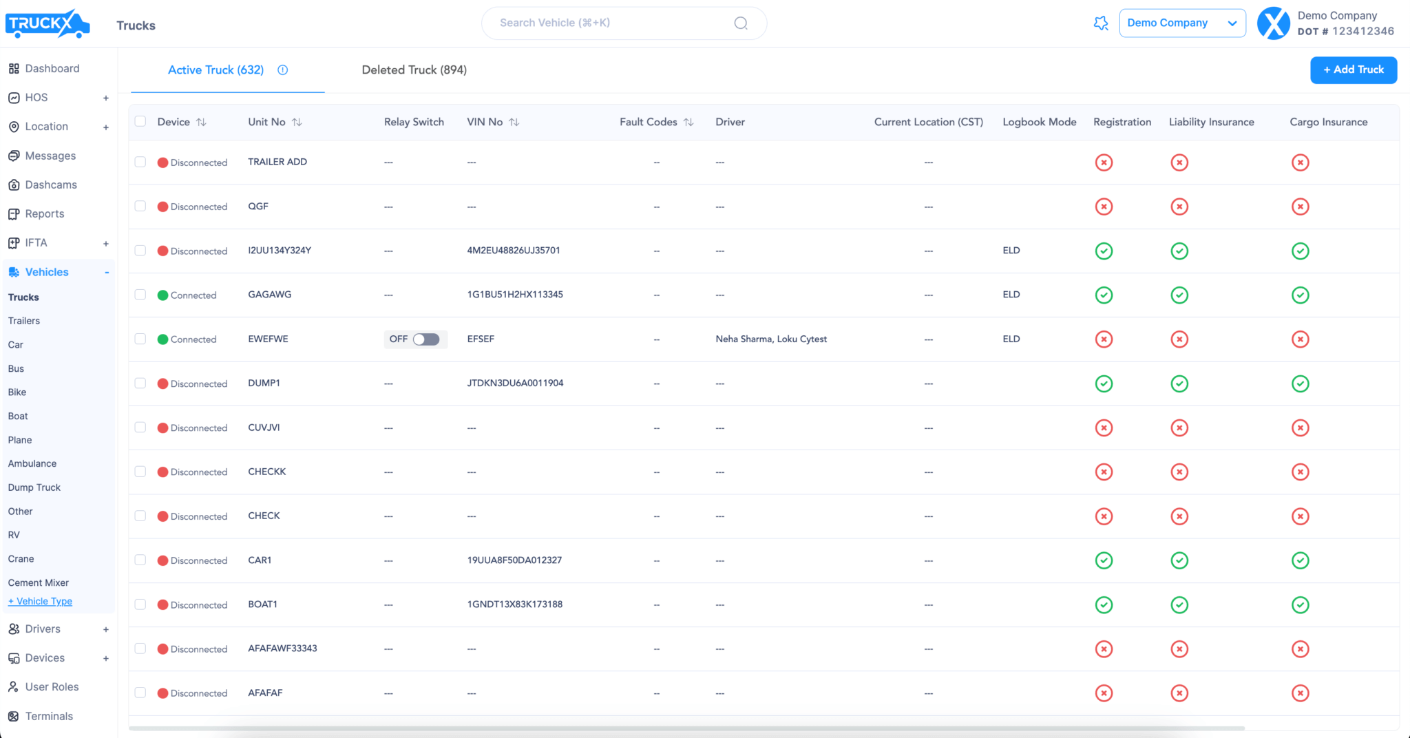Click the Active Truck info icon
The image size is (1410, 738).
(282, 70)
